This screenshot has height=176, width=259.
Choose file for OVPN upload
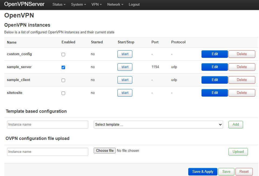(x=105, y=151)
